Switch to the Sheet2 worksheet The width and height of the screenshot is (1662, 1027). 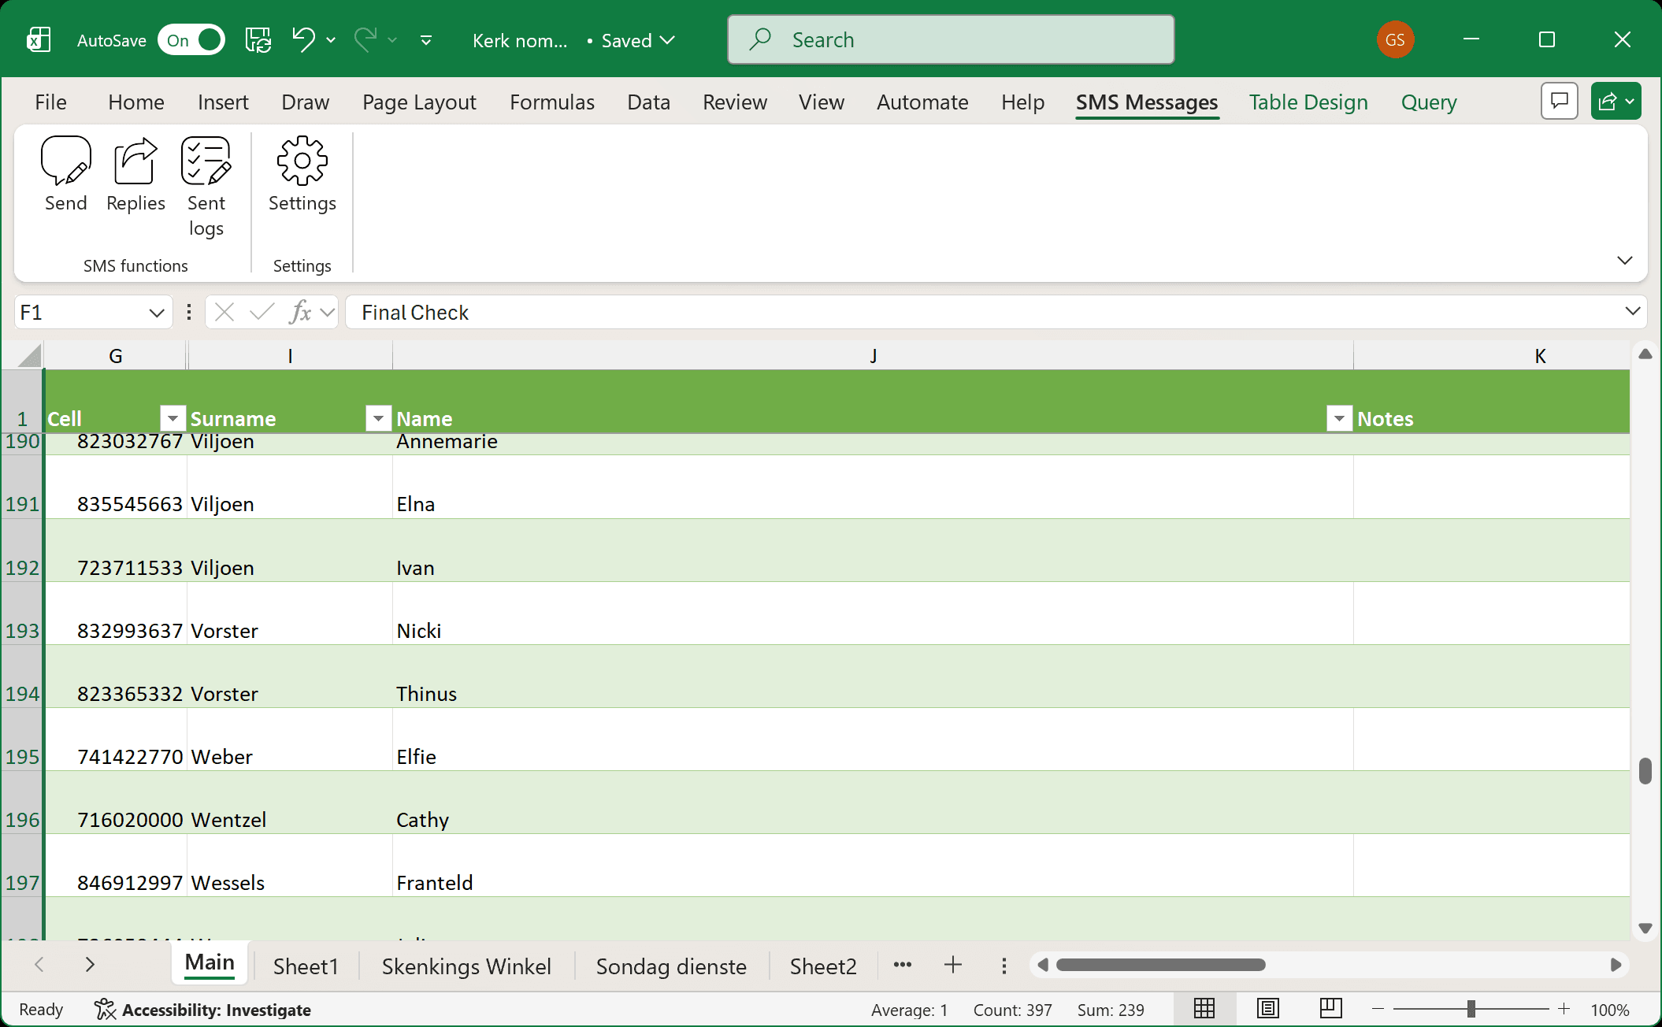[823, 966]
